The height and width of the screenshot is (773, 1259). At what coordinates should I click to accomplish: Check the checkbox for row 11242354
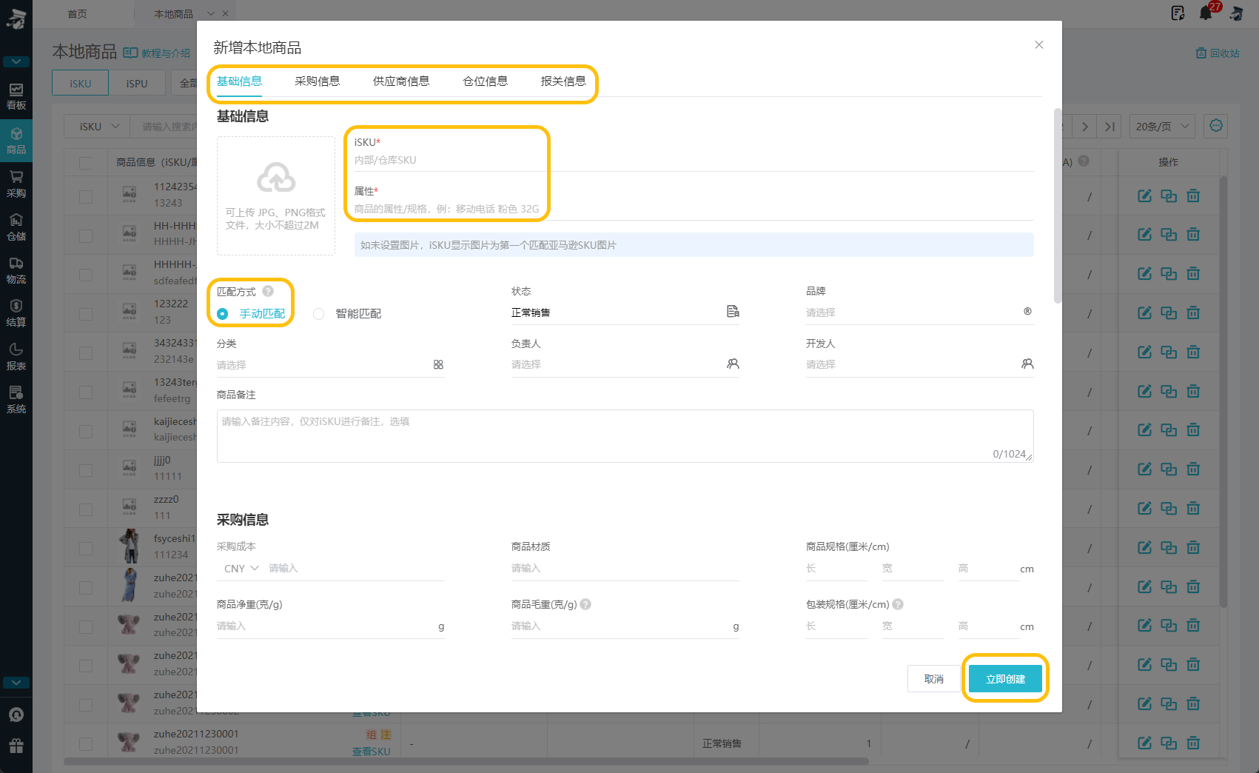pyautogui.click(x=86, y=196)
